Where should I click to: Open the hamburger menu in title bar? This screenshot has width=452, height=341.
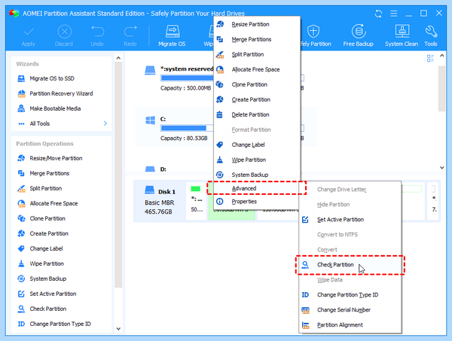point(394,14)
